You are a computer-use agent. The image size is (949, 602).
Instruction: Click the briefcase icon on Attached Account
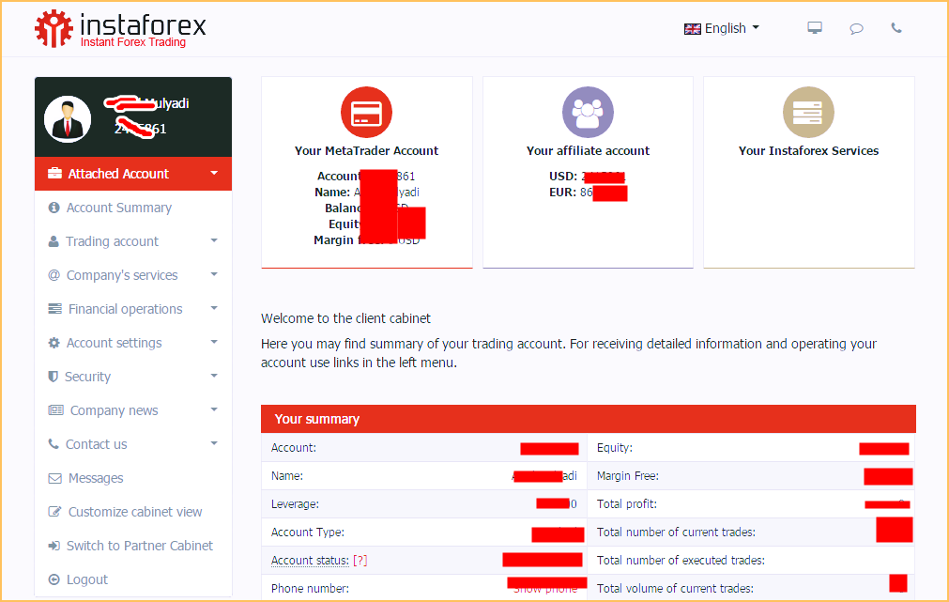[x=54, y=173]
